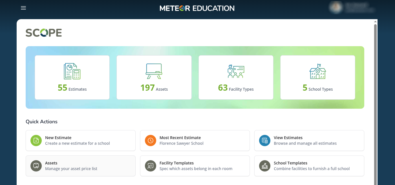This screenshot has height=185, width=395.
Task: Open the 63 Facility Types card
Action: tap(236, 77)
